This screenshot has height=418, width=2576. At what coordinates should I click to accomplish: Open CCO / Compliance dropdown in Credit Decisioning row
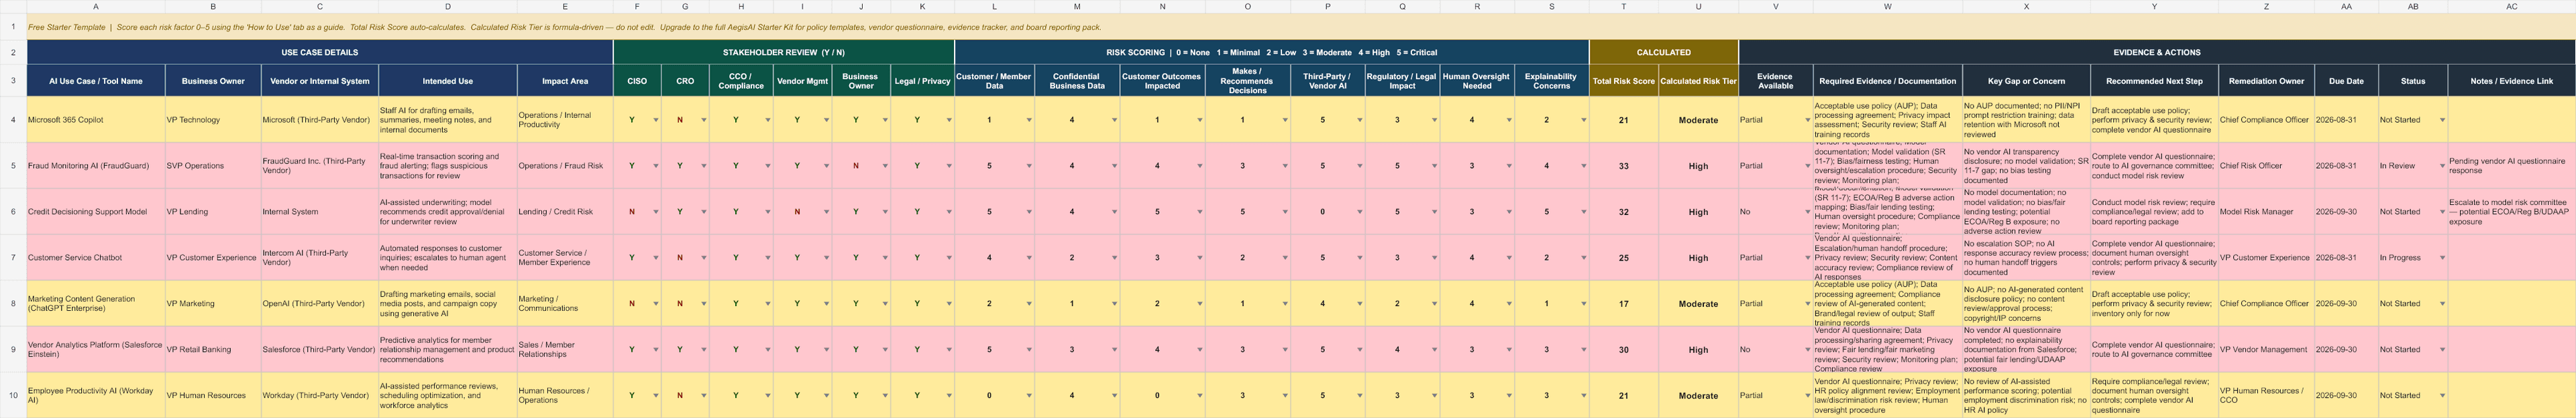768,212
